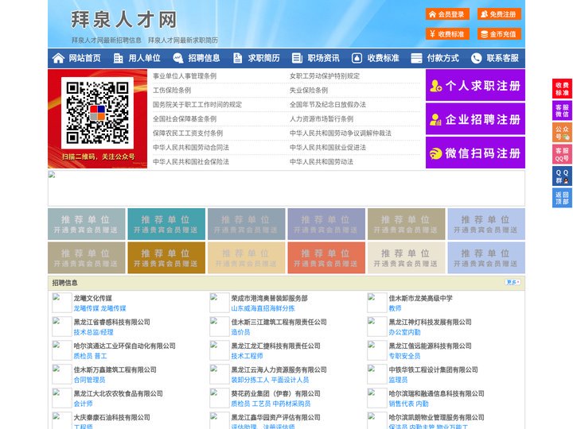Click the chart icon beside 招聘信息
The height and width of the screenshot is (429, 573).
click(178, 58)
